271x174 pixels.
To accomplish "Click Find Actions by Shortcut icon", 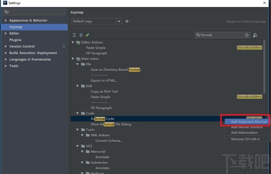I will point(255,35).
